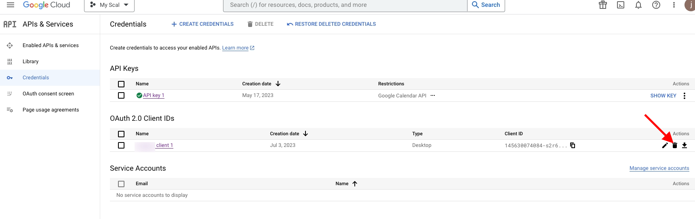The image size is (695, 219).
Task: Download the OAuth client JSON
Action: coord(684,145)
